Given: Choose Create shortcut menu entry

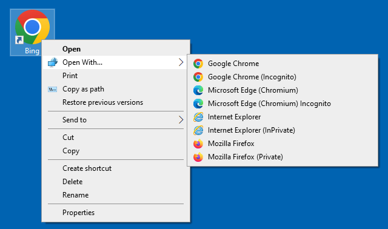Looking at the screenshot, I should click(x=87, y=168).
